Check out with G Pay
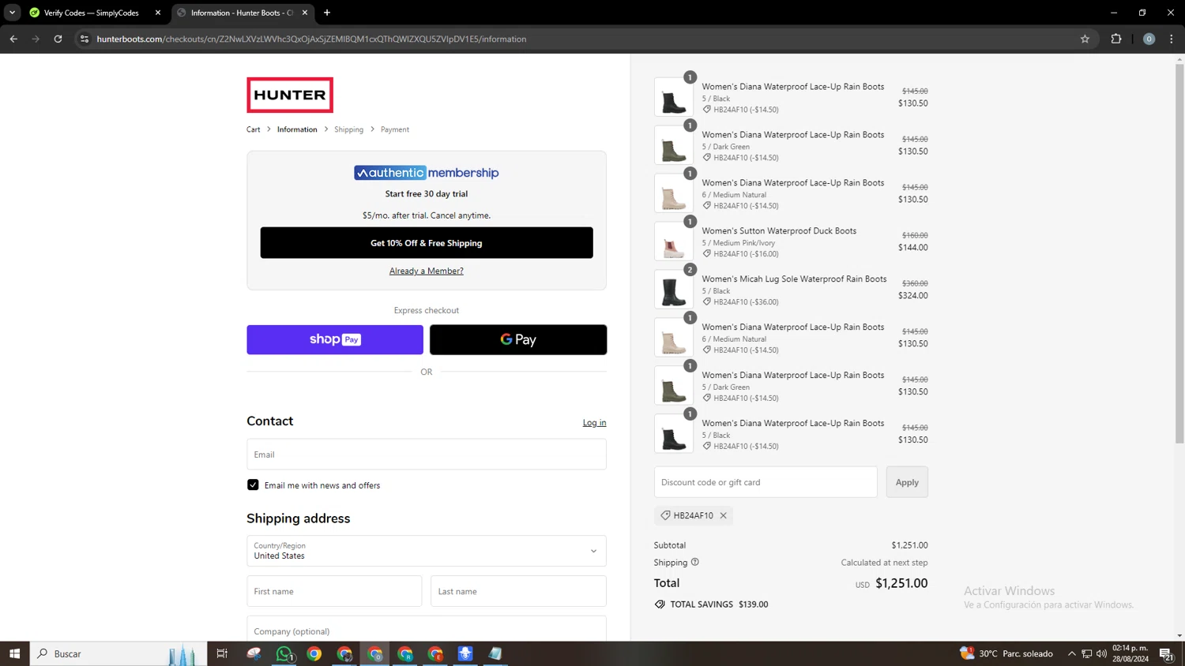 tap(518, 339)
